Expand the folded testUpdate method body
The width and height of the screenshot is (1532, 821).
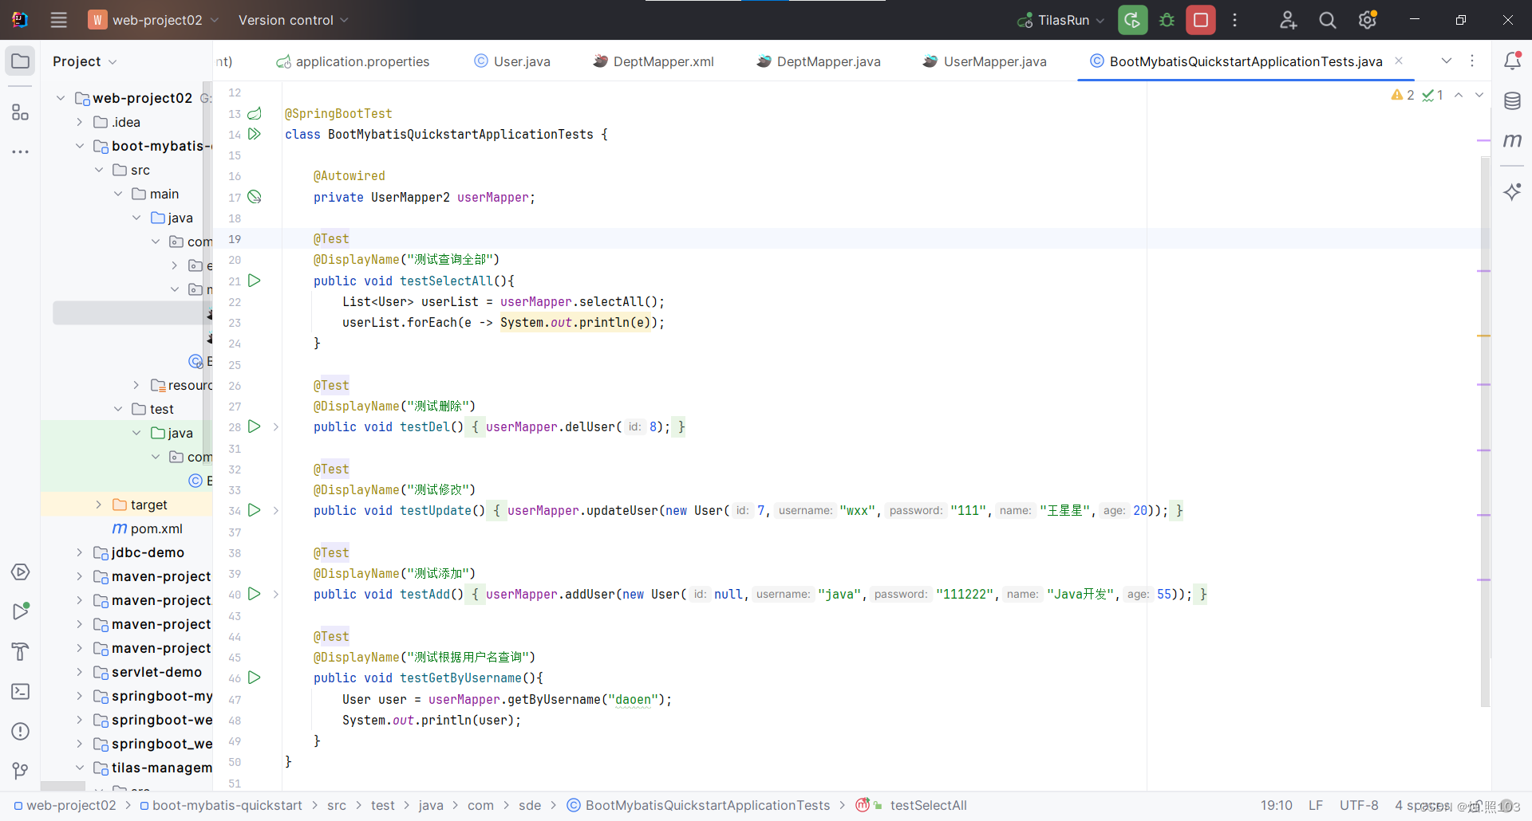(276, 511)
